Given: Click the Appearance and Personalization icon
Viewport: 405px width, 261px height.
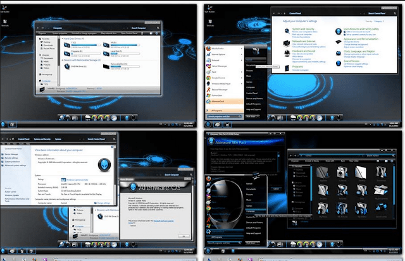Looking at the screenshot, I should tap(339, 42).
